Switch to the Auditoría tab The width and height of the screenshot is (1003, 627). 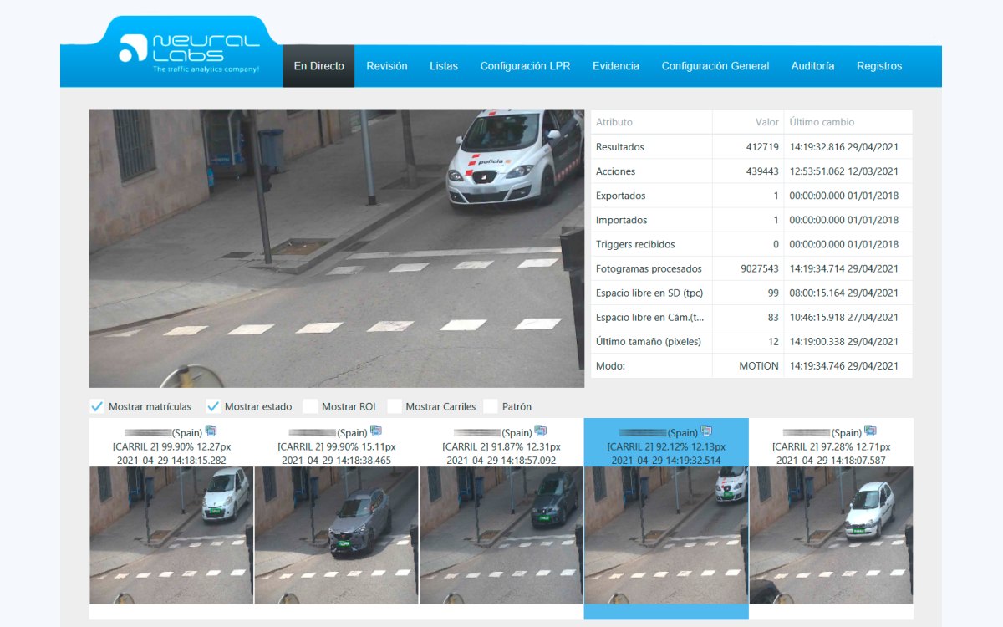click(x=812, y=66)
